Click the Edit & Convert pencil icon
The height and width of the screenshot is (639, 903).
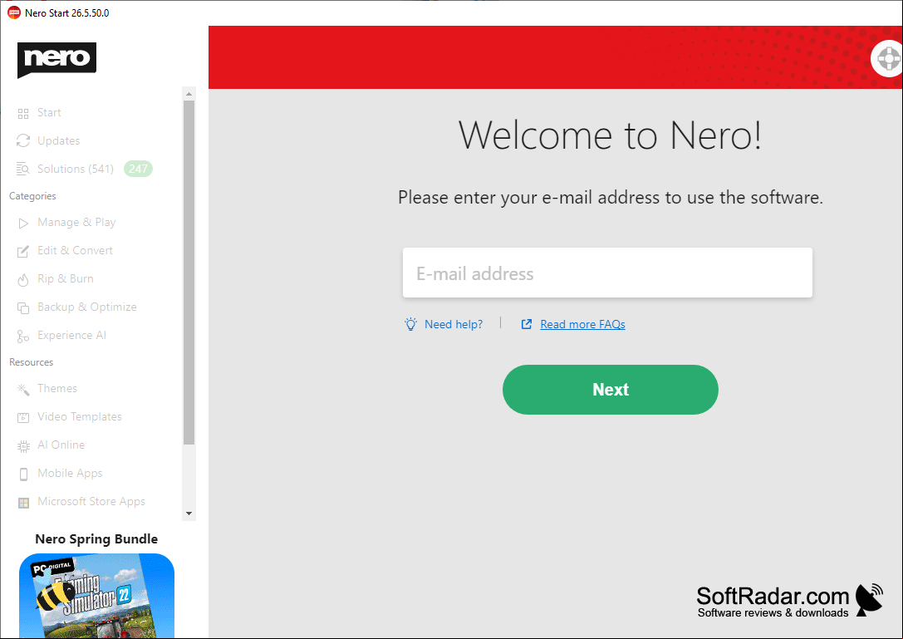click(x=23, y=251)
